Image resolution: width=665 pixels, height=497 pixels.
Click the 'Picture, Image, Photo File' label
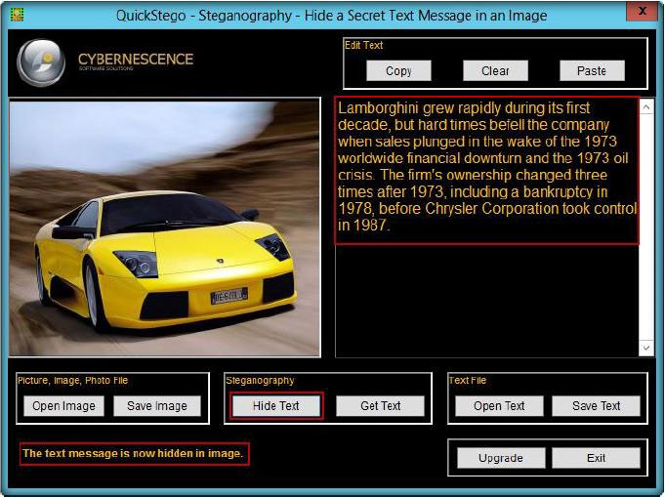72,381
